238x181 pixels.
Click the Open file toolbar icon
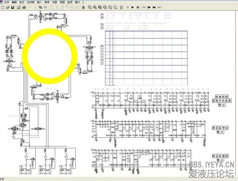pyautogui.click(x=7, y=7)
